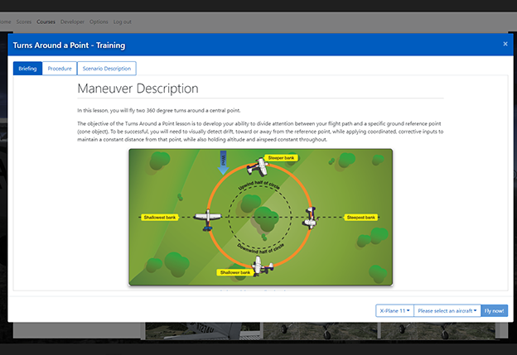Click the Steepest bank airplane icon
This screenshot has height=355, width=517.
point(311,218)
